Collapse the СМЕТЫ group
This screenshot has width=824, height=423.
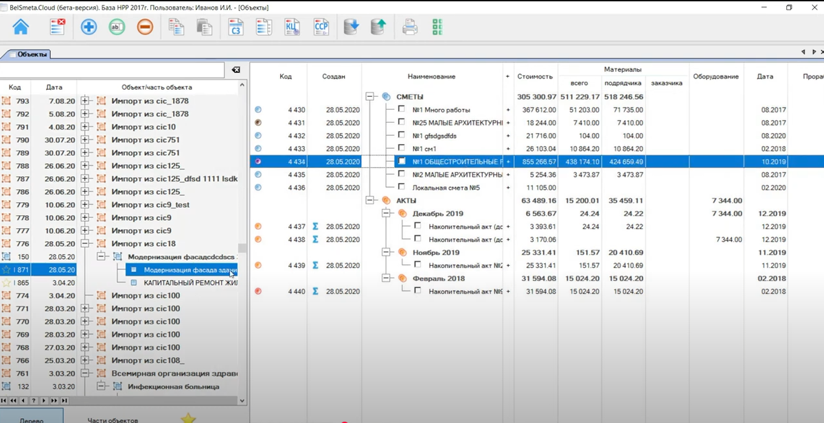click(370, 97)
